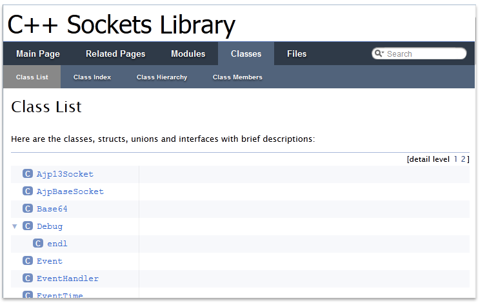Click the class icon beside Event
Screen dimensions: 487x303
coord(28,260)
